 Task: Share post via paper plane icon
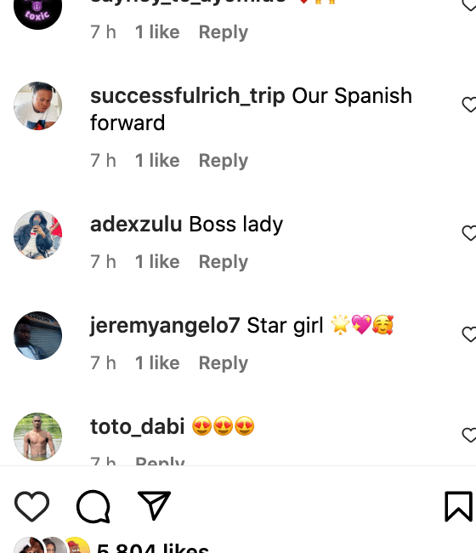tap(155, 505)
